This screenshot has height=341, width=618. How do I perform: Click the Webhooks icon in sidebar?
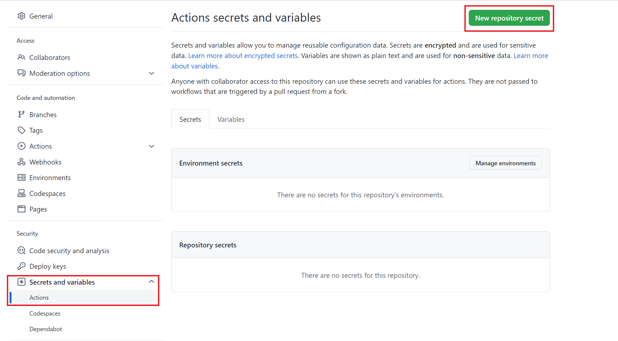21,162
